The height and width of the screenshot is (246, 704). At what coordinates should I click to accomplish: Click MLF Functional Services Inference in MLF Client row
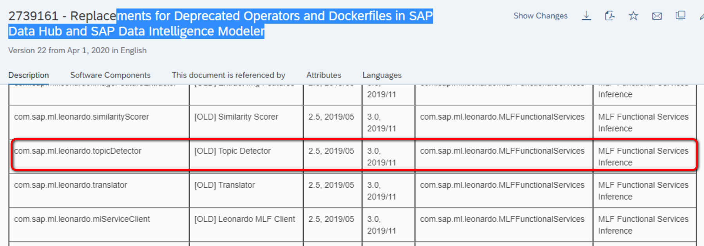pyautogui.click(x=644, y=224)
